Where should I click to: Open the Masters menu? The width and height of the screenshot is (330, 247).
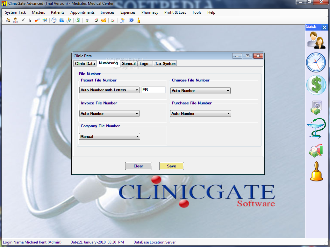[x=38, y=12]
